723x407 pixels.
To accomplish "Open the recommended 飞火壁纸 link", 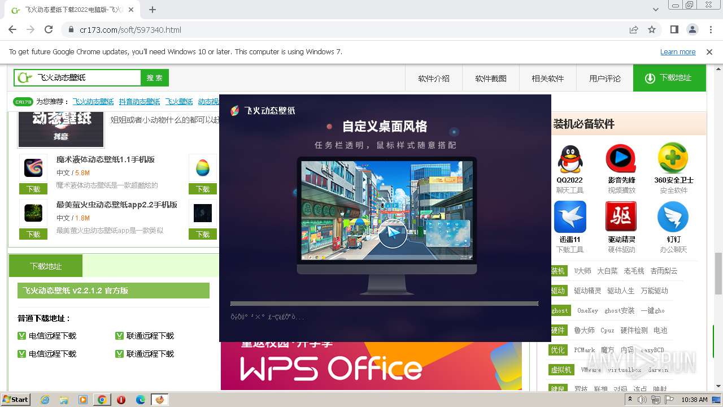I will point(179,102).
